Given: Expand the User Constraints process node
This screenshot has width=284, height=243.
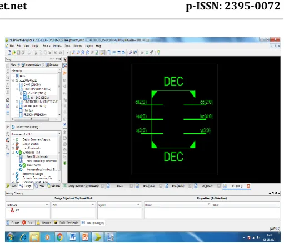Looking at the screenshot, I should click(13, 148).
